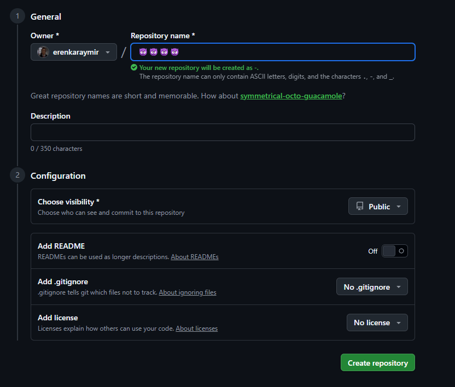Click the '0 / 350 characters' counter text
This screenshot has width=455, height=387.
click(56, 149)
